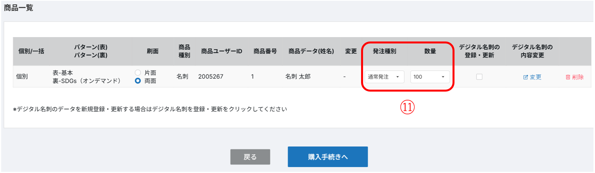Open the 数量 dropdown showing 100
Viewport: 595px width, 173px height.
coord(430,77)
